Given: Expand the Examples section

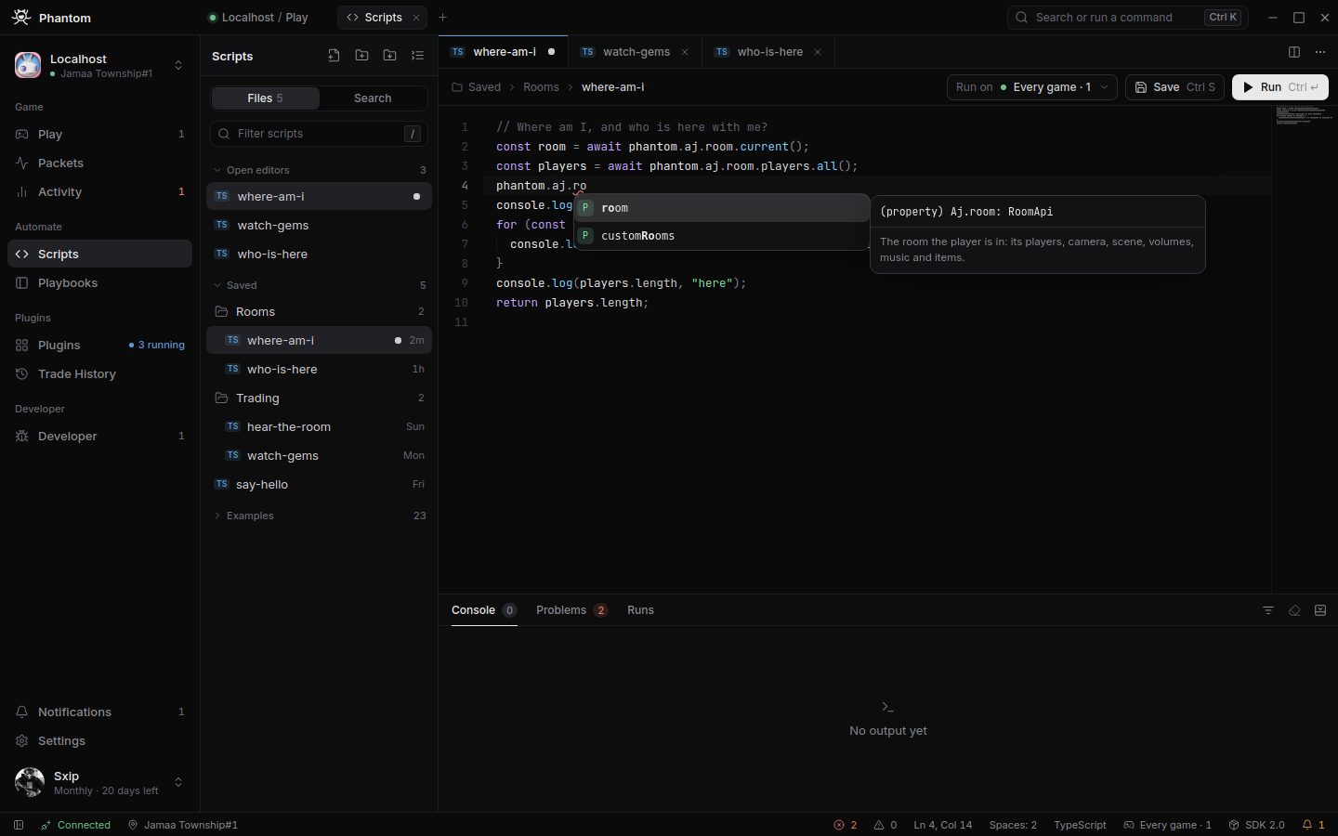Looking at the screenshot, I should (x=319, y=516).
